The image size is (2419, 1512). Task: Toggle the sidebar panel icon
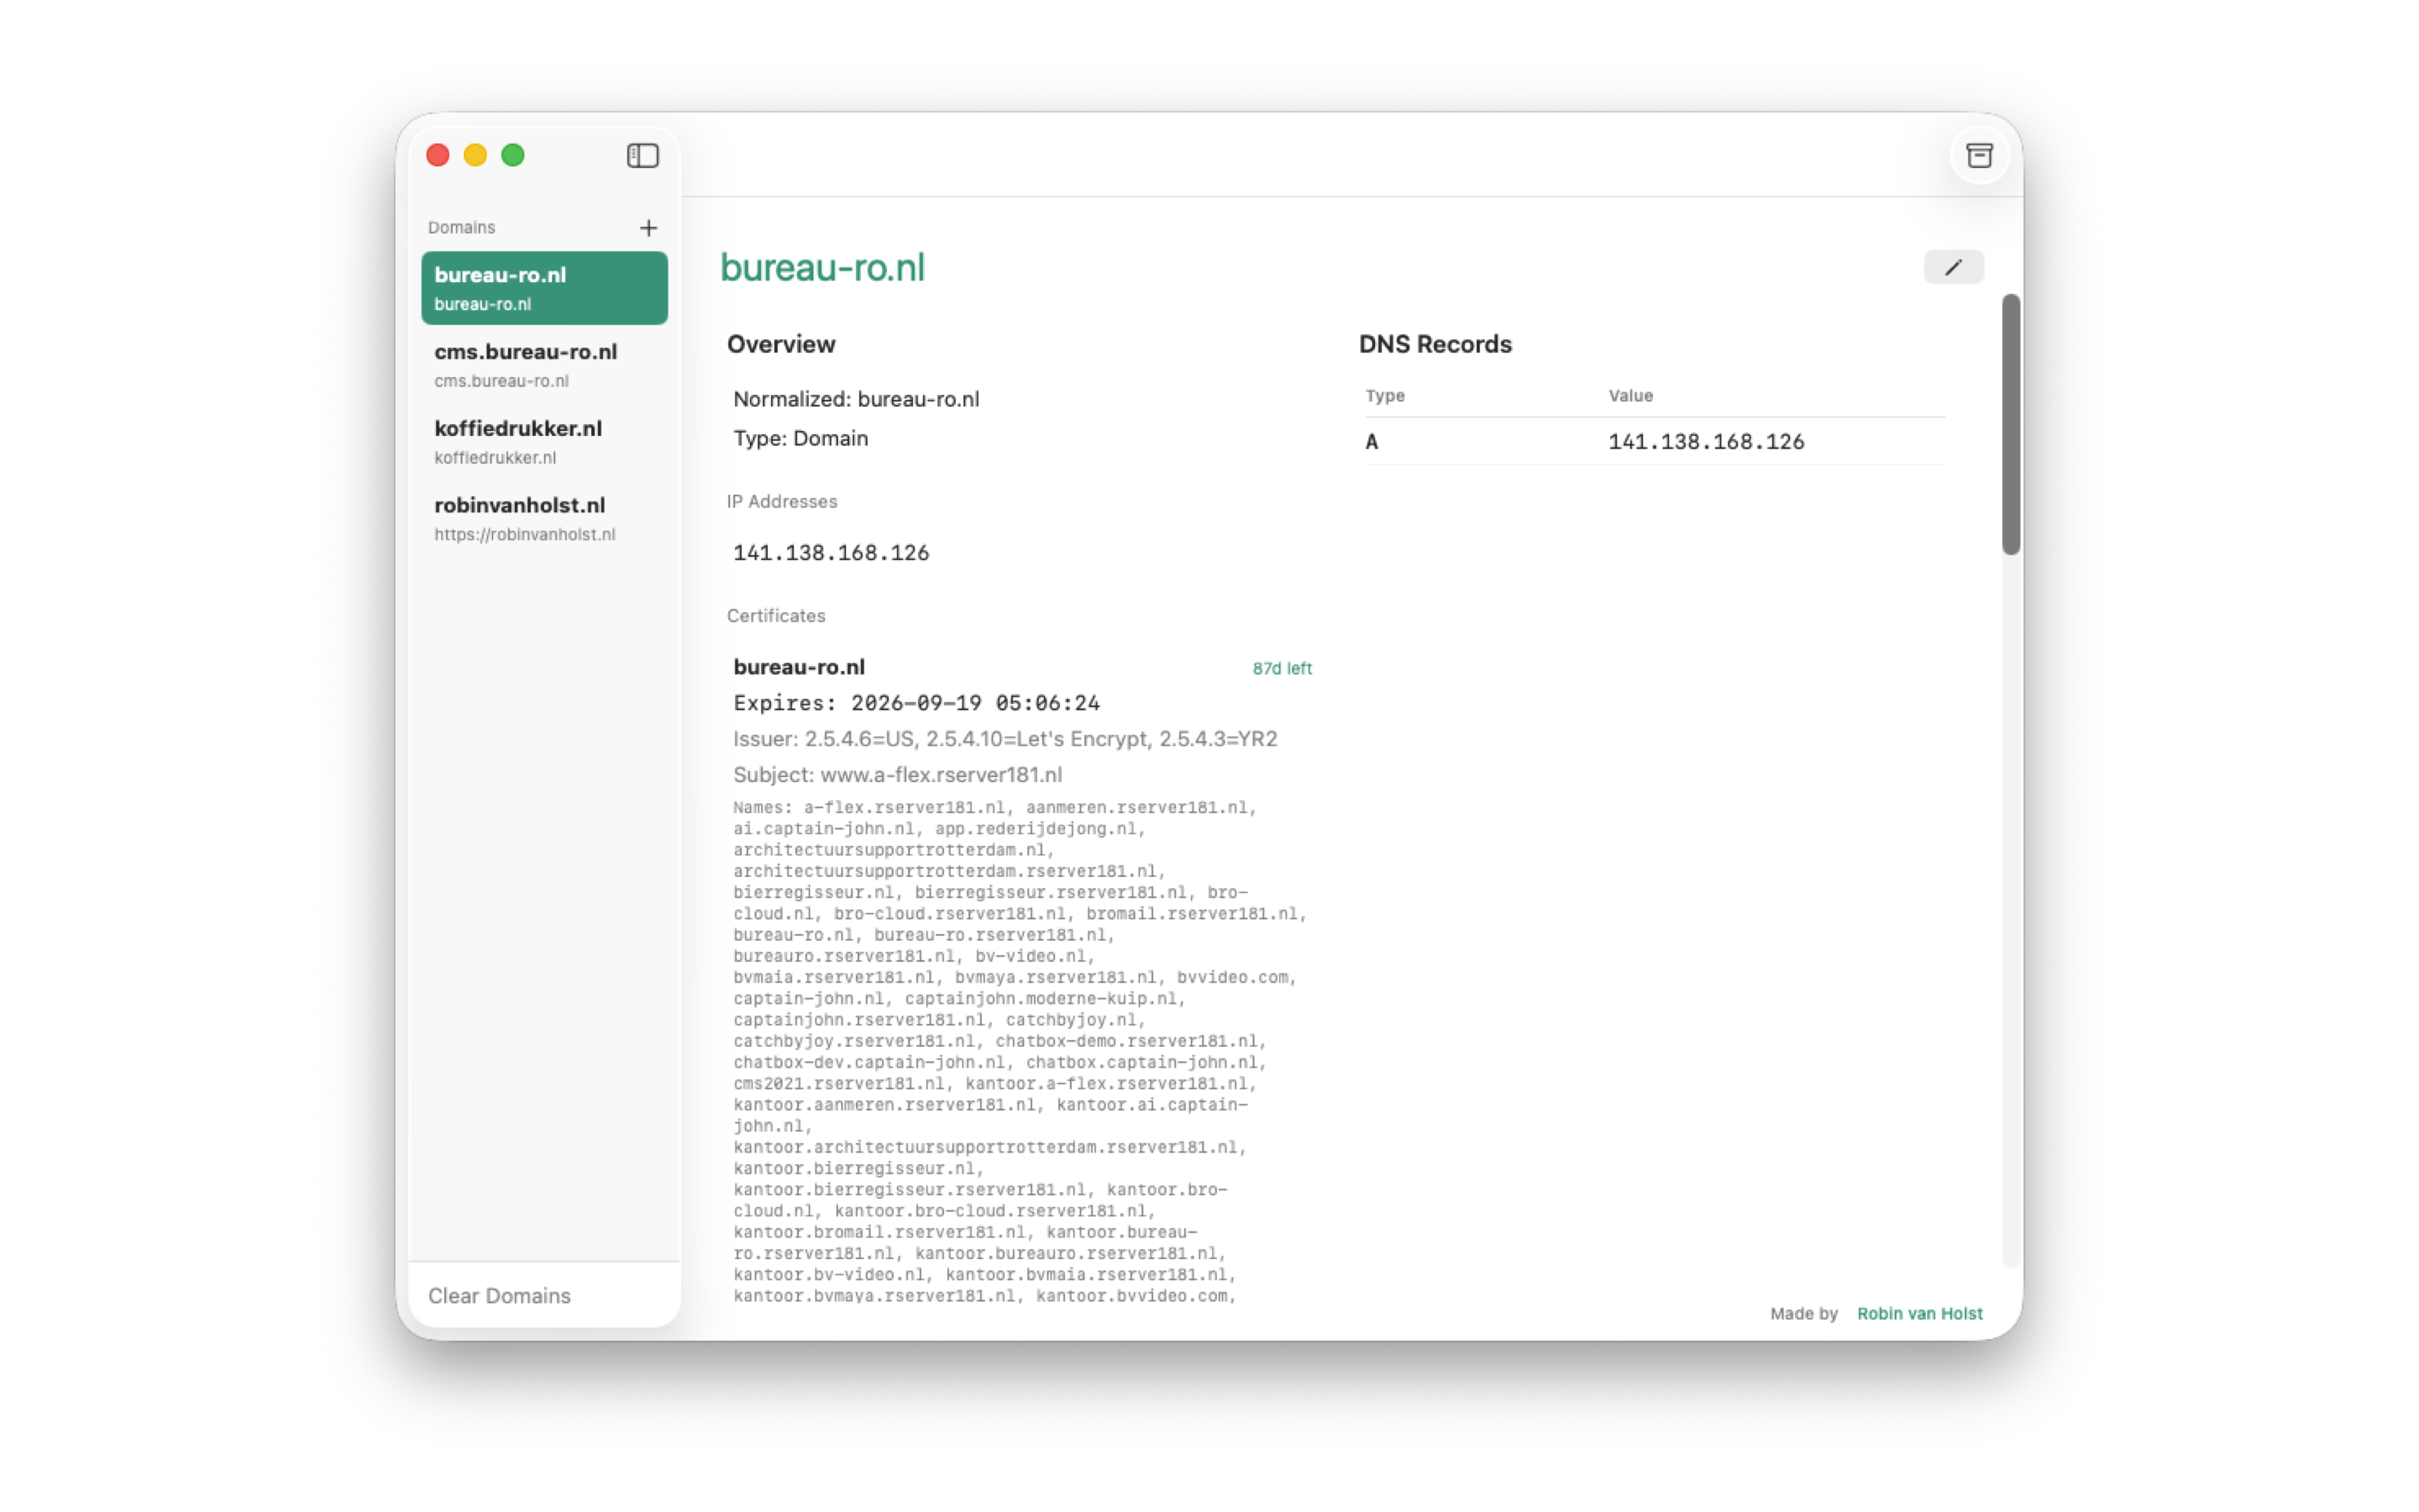tap(643, 155)
